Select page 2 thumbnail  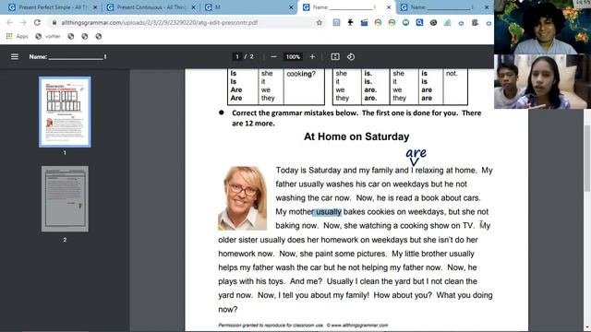(65, 199)
